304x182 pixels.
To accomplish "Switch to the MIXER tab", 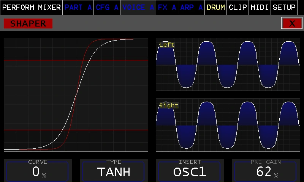I will (x=49, y=8).
